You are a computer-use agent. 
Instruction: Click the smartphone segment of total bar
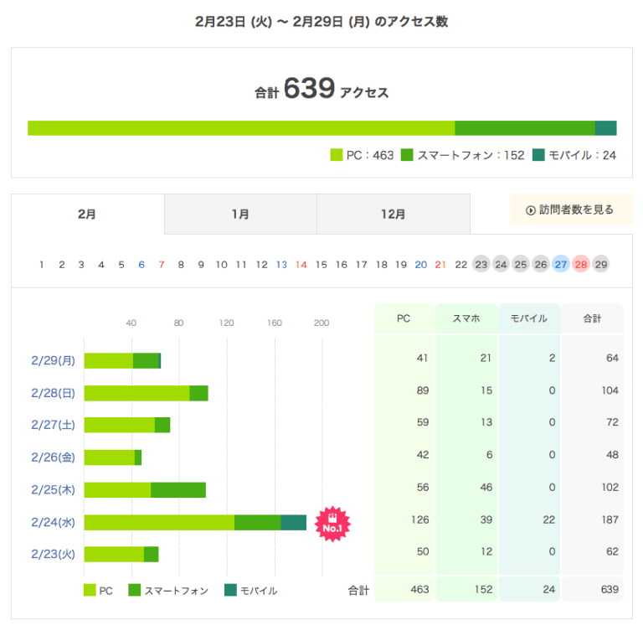[525, 128]
